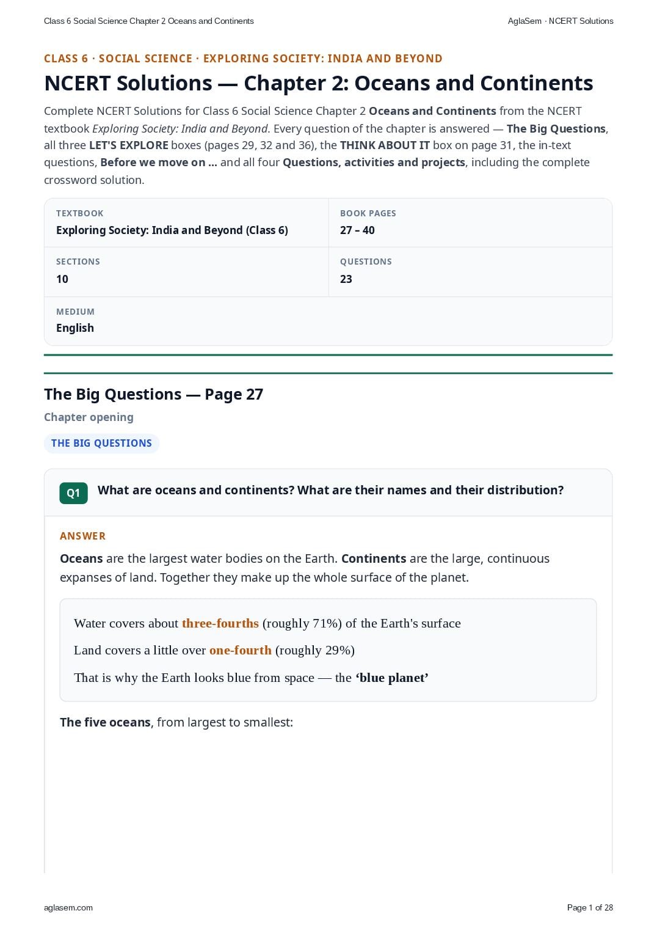
Task: Select the TEXTBOOK info cell
Action: tap(186, 223)
